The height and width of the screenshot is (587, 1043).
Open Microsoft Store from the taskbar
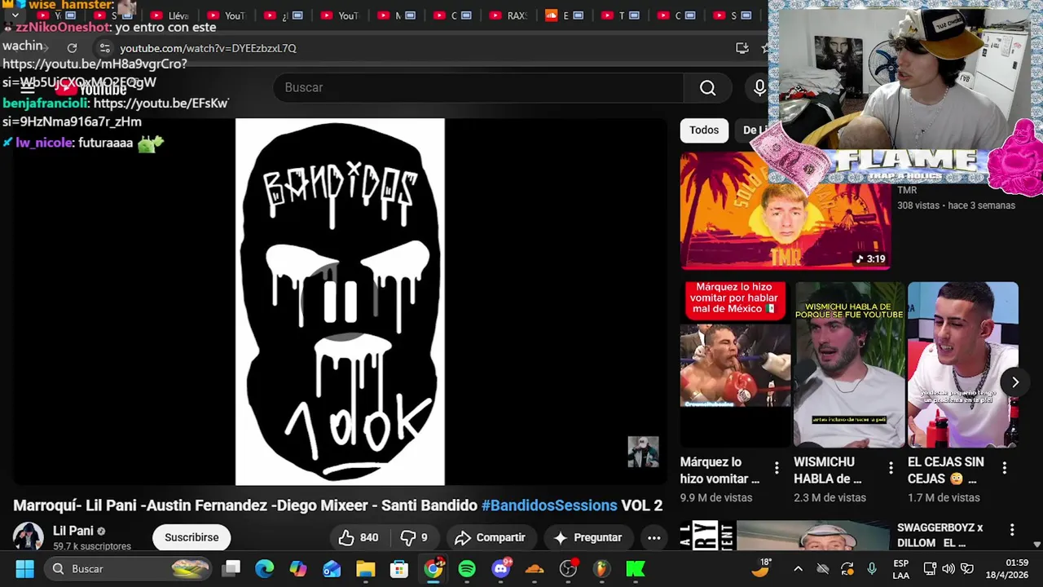[x=398, y=569]
